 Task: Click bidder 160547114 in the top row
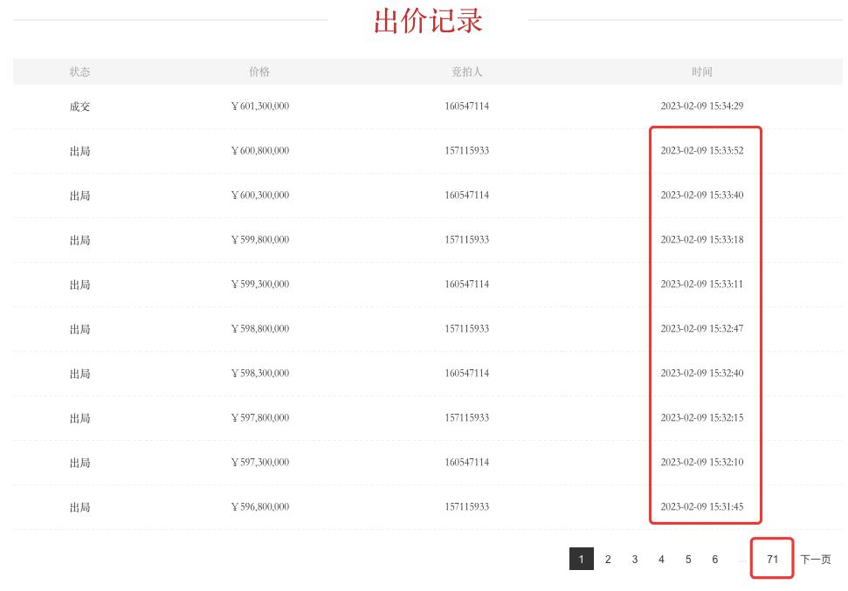pyautogui.click(x=467, y=106)
